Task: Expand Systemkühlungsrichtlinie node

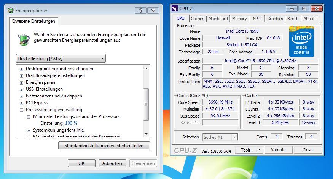Action: point(29,130)
